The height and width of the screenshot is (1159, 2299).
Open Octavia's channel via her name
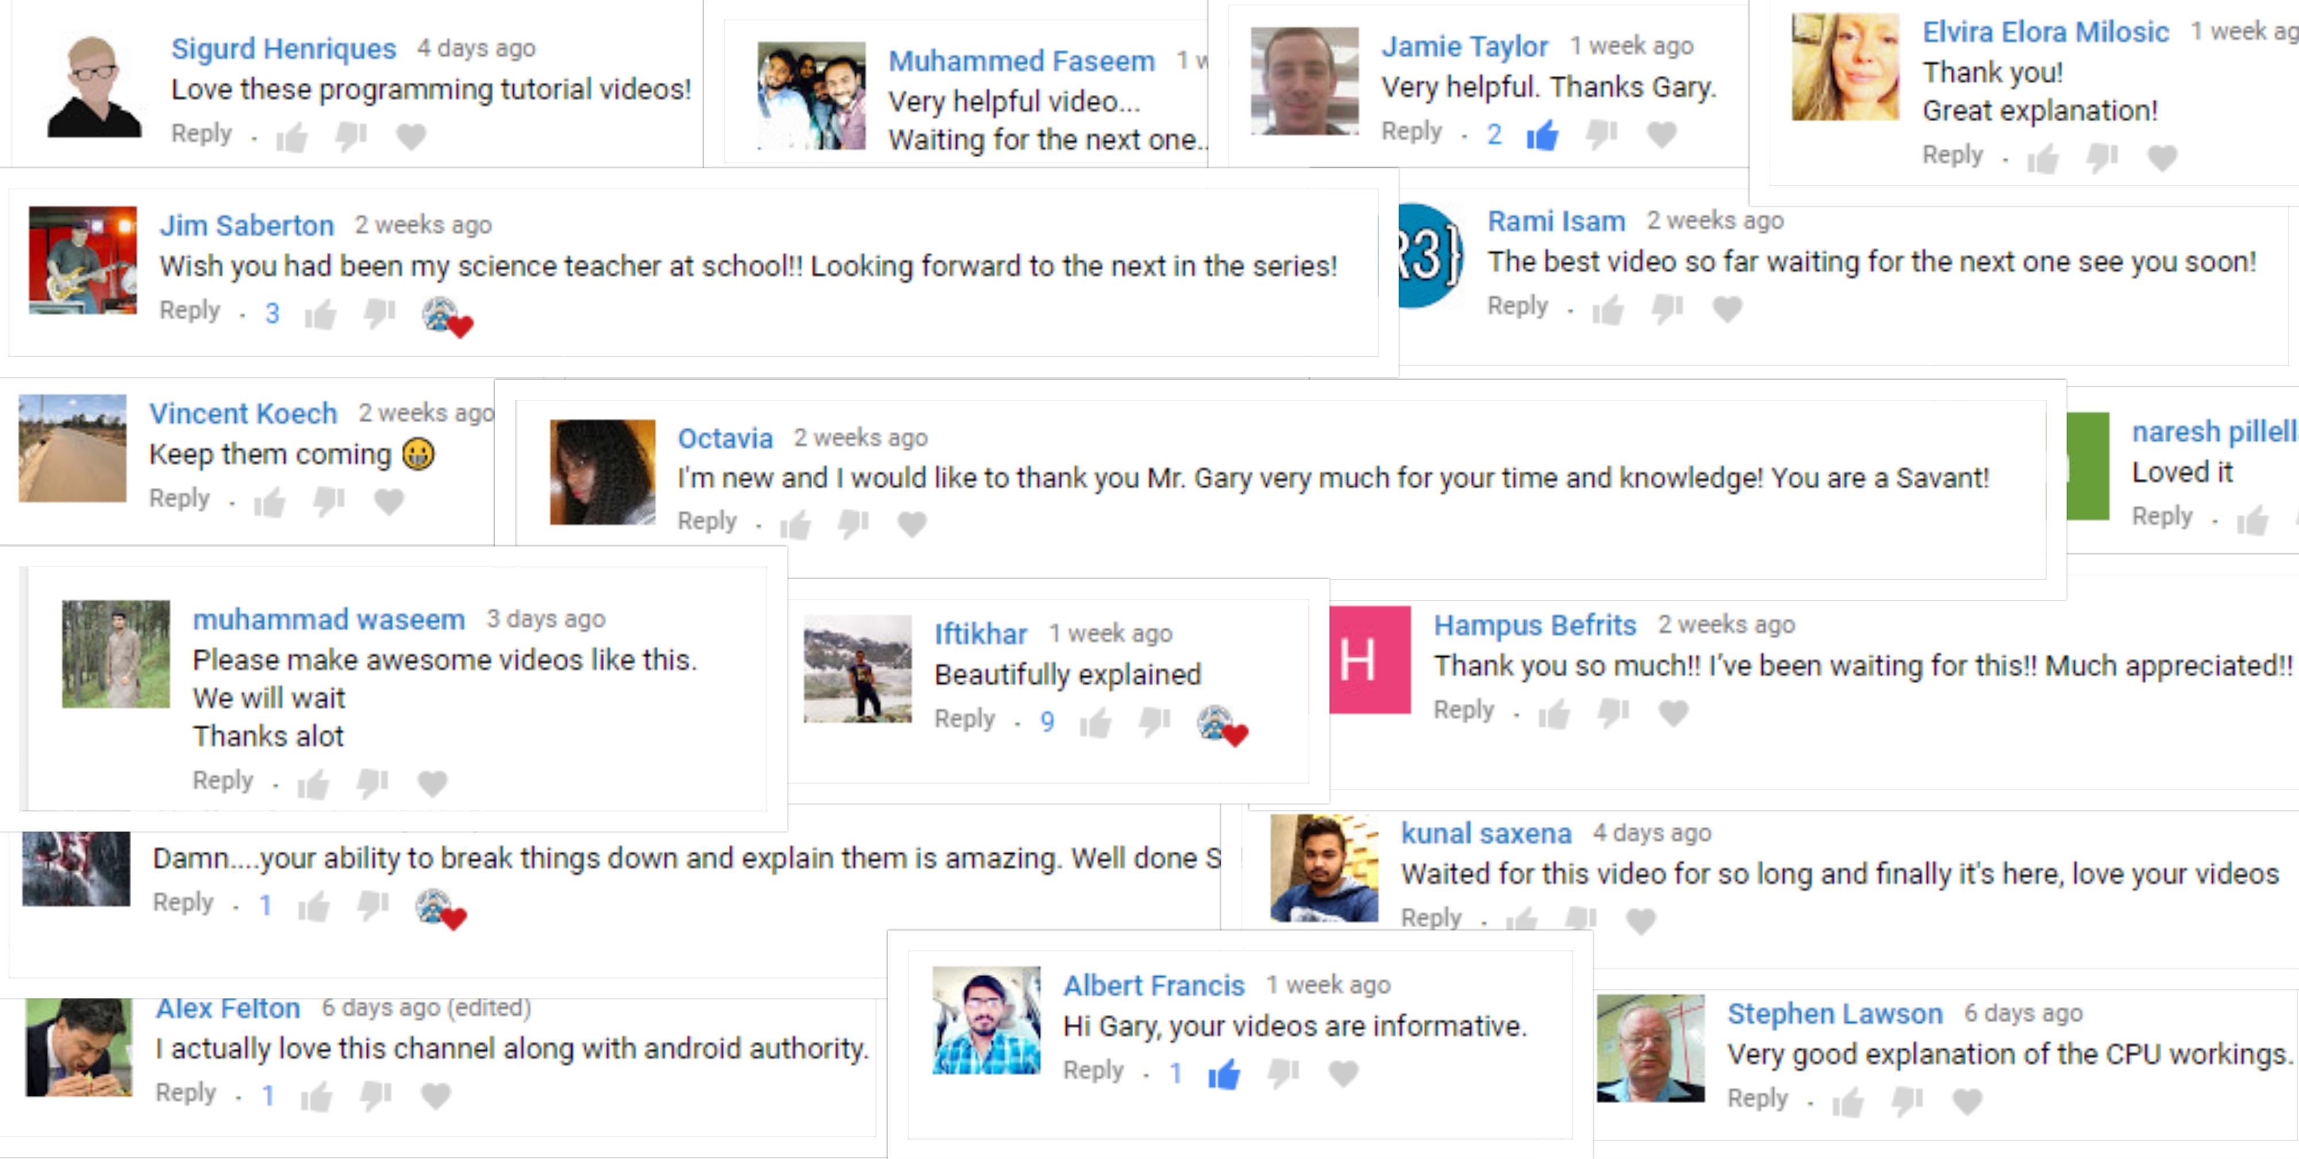point(725,438)
